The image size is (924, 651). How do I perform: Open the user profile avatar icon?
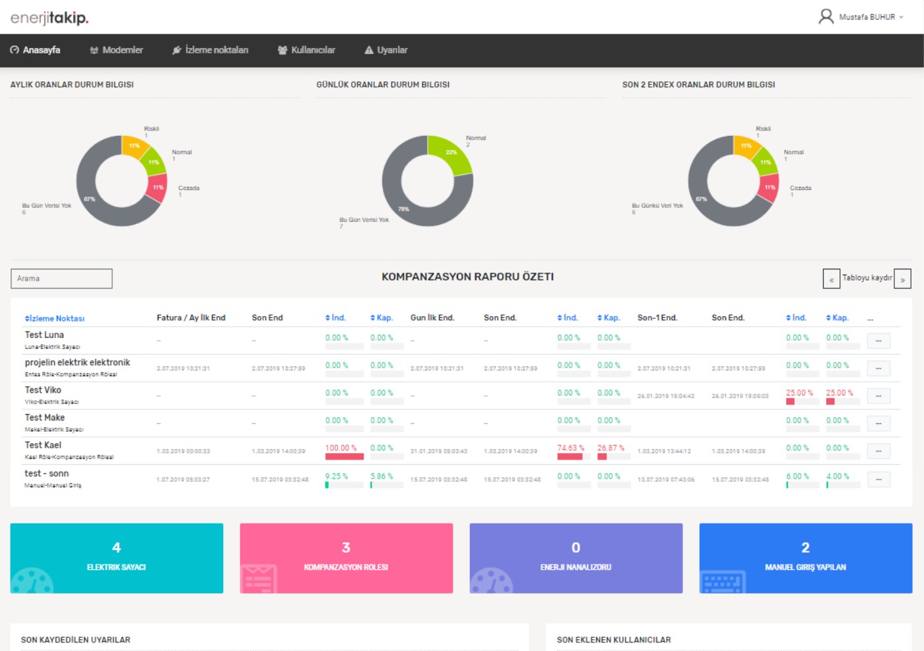click(826, 17)
